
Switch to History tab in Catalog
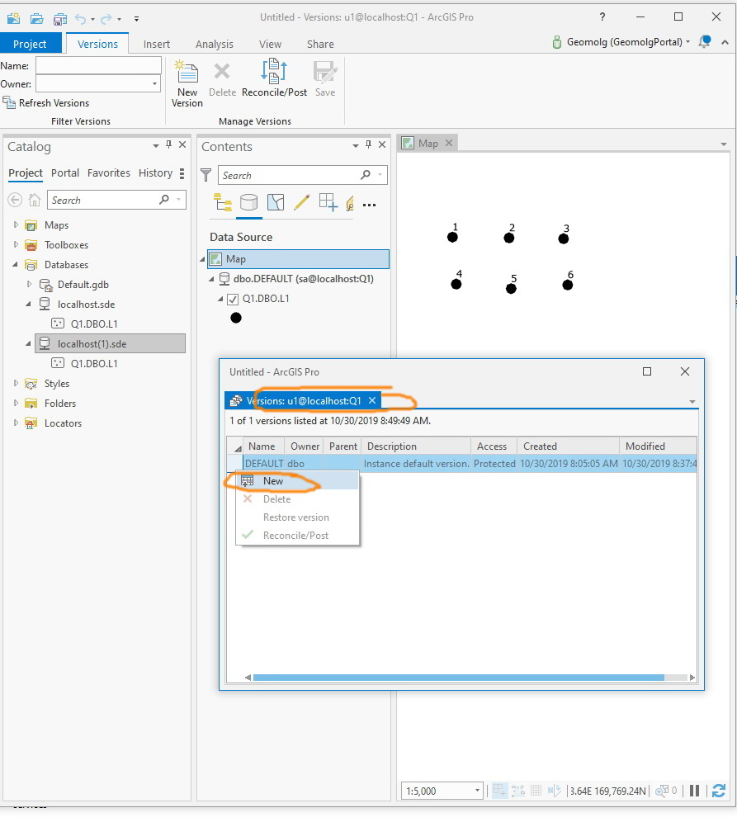tap(155, 173)
